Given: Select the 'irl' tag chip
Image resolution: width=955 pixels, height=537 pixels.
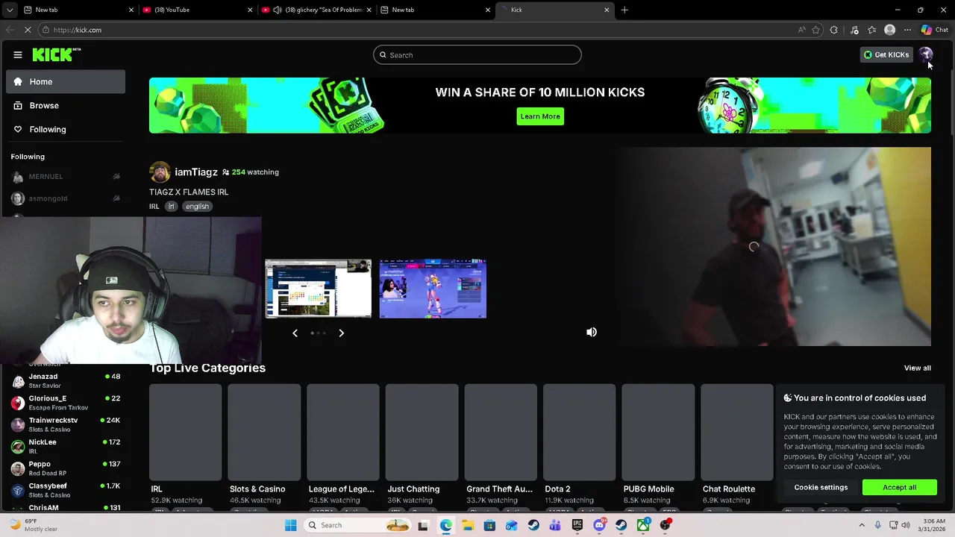Looking at the screenshot, I should pos(171,207).
